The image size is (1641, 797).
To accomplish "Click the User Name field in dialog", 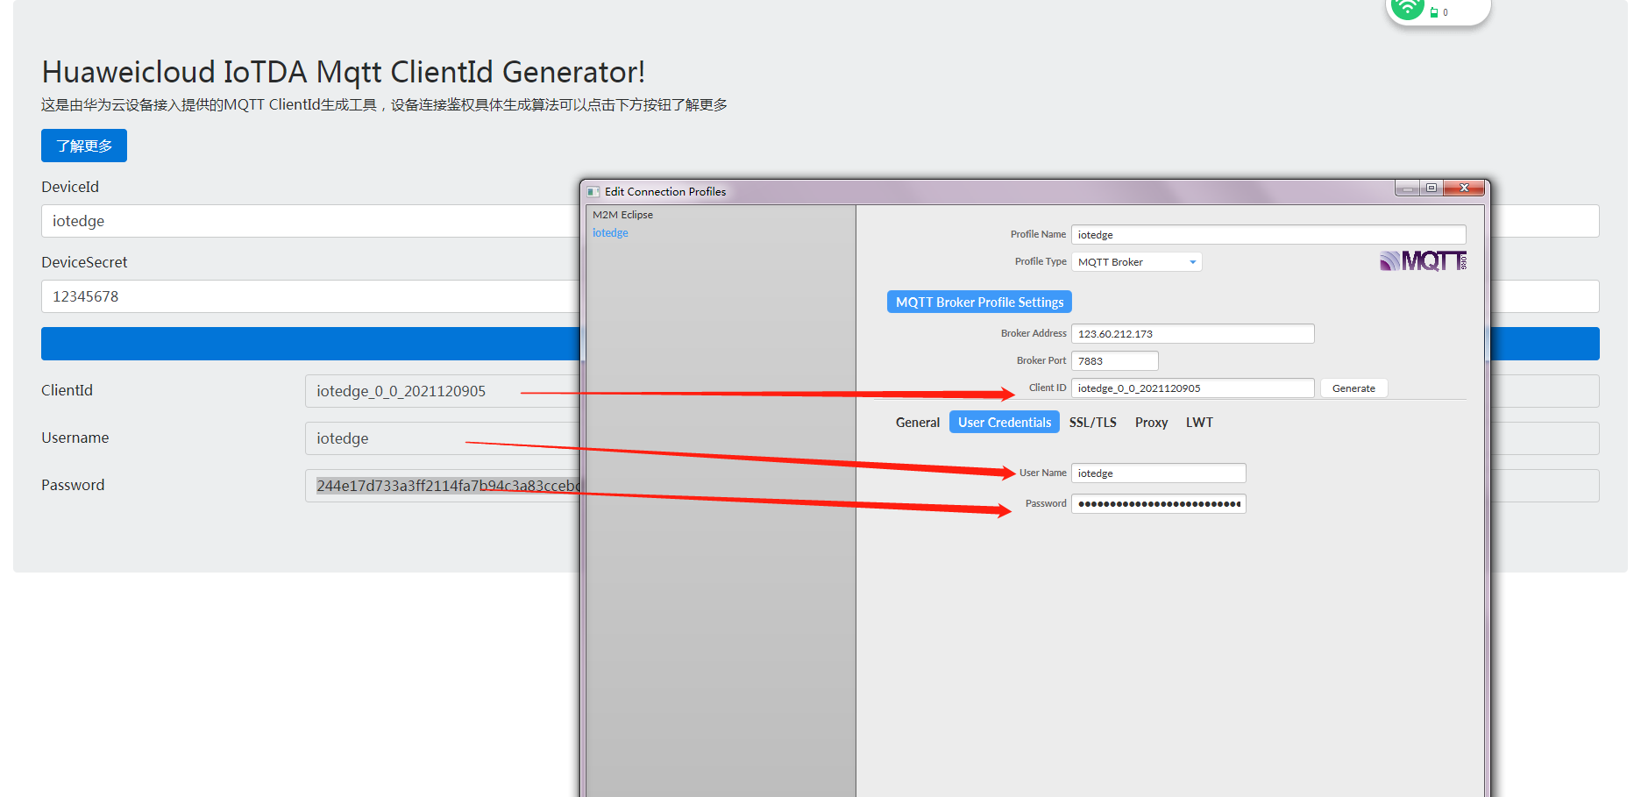I will [x=1158, y=473].
